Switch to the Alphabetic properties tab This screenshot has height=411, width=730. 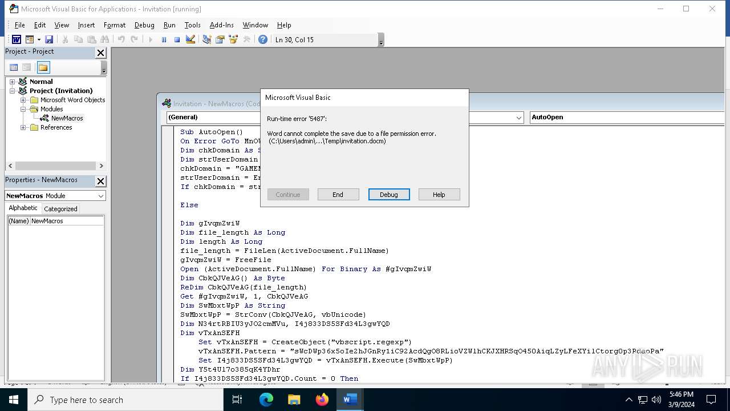tap(23, 208)
